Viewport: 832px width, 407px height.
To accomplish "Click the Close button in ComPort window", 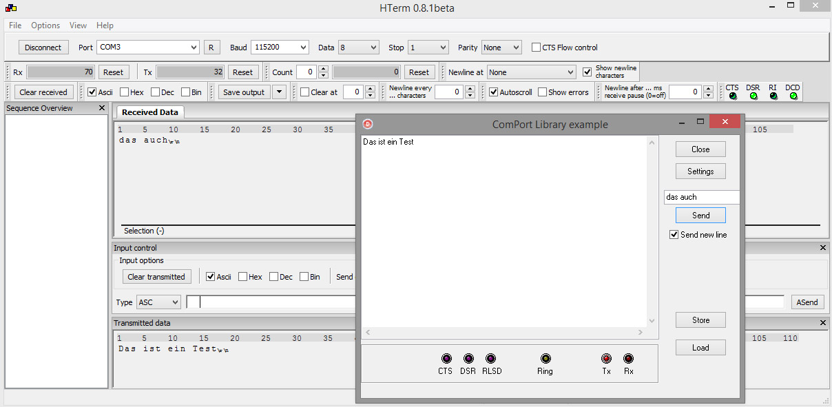I will [x=700, y=149].
